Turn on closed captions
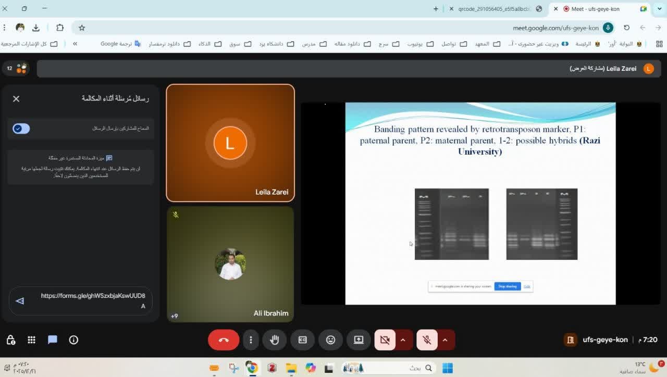 coord(302,340)
